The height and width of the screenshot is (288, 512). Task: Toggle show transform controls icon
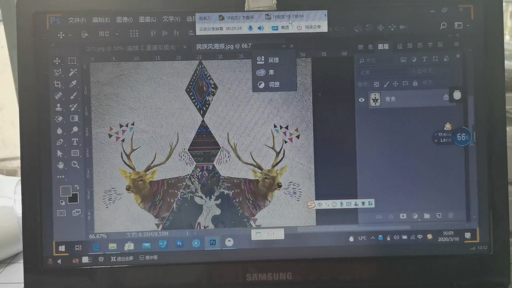134,33
